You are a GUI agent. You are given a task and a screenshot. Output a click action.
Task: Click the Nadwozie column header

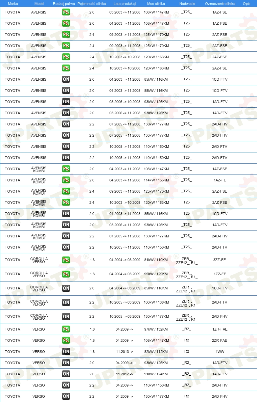pyautogui.click(x=187, y=4)
